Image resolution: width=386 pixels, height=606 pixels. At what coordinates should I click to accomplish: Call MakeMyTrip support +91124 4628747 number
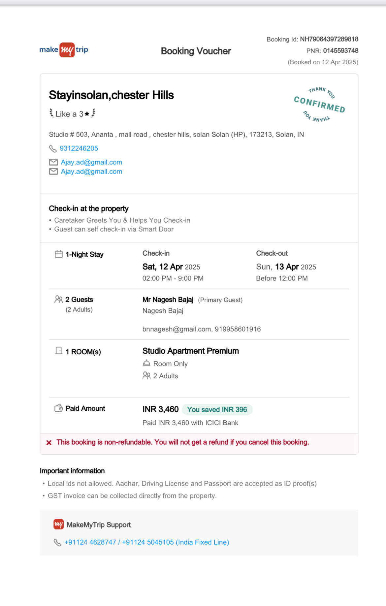90,542
